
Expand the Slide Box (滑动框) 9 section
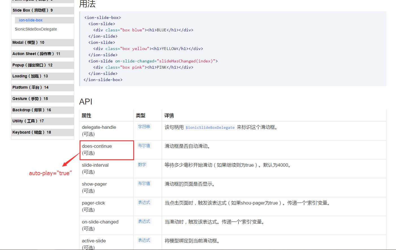pos(43,10)
